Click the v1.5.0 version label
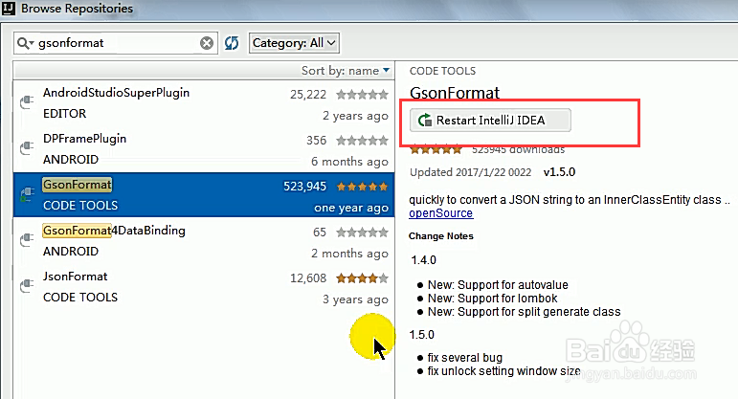Image resolution: width=738 pixels, height=399 pixels. pyautogui.click(x=559, y=172)
